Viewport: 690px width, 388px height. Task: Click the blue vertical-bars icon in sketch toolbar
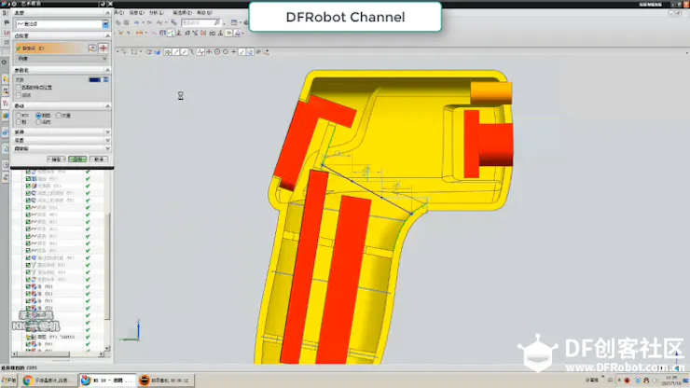coord(163,33)
